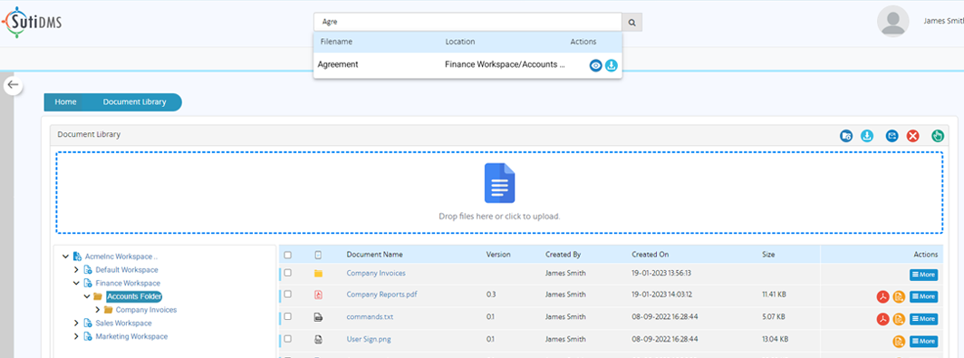
Task: Sort by Created By column header
Action: click(x=563, y=254)
